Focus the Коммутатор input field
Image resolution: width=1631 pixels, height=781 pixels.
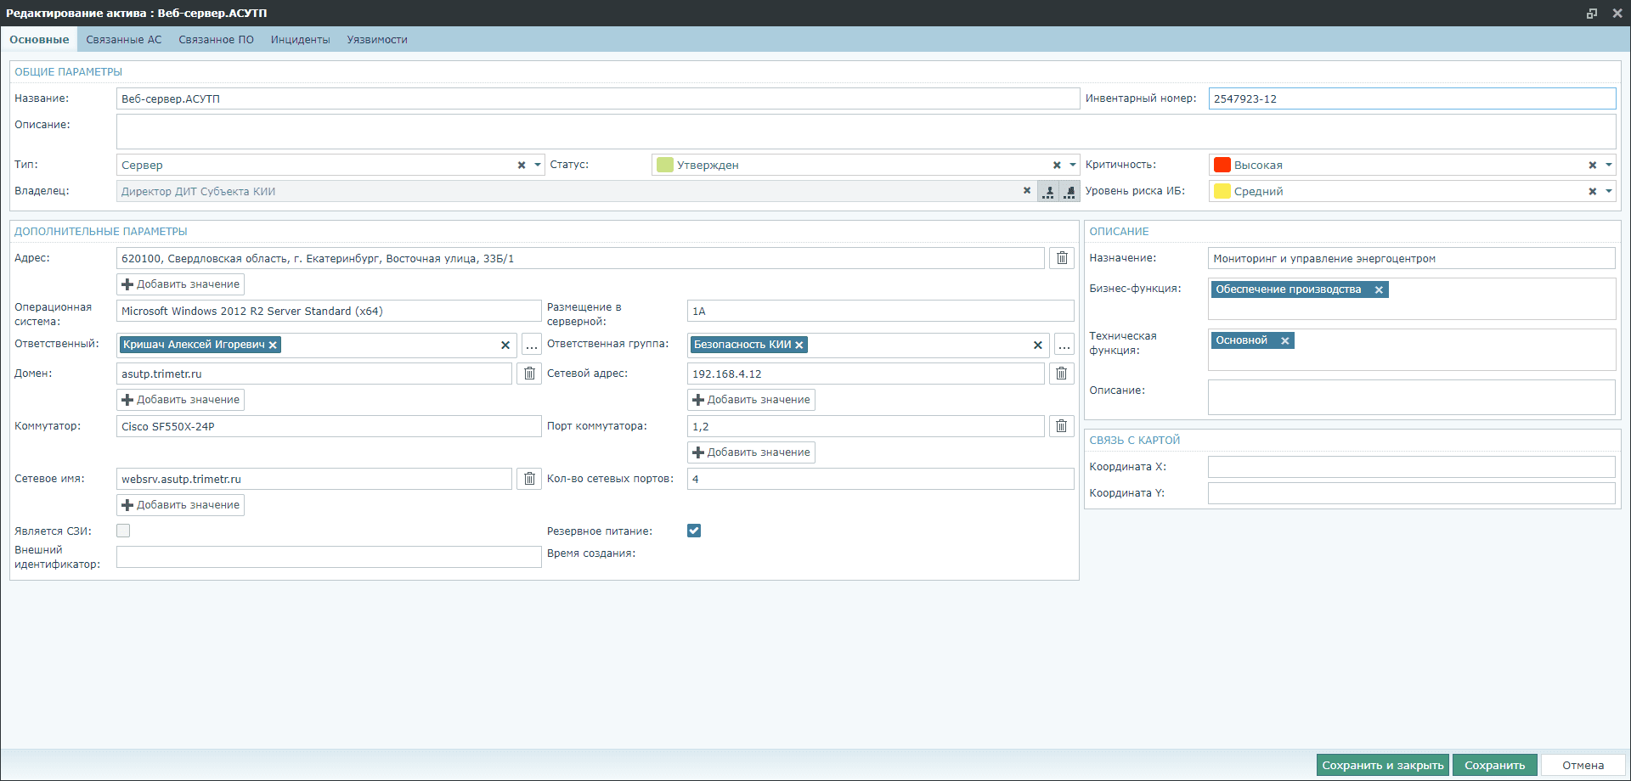click(x=329, y=426)
